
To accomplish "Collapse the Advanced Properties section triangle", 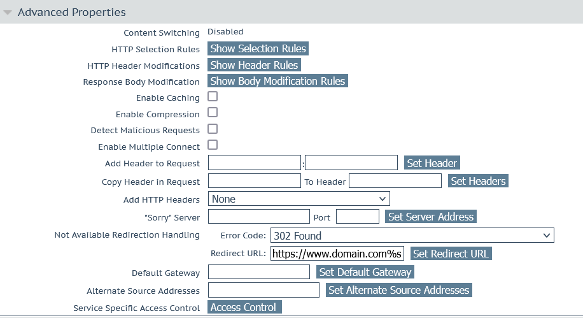I will pyautogui.click(x=8, y=12).
